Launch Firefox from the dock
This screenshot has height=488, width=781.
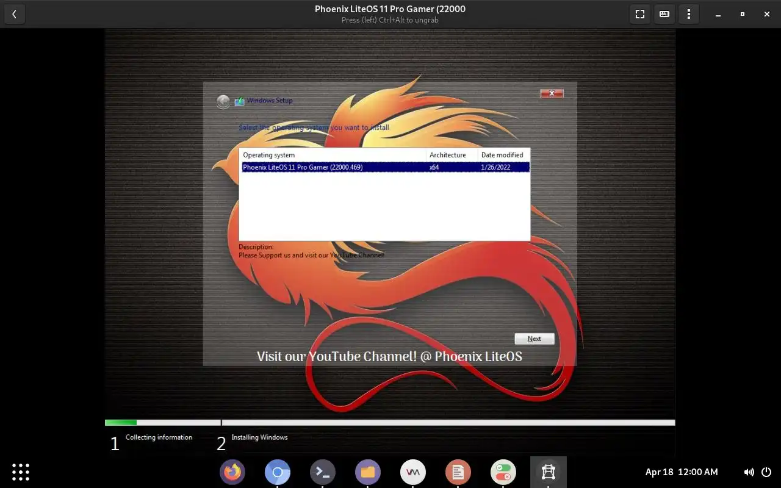pos(232,472)
